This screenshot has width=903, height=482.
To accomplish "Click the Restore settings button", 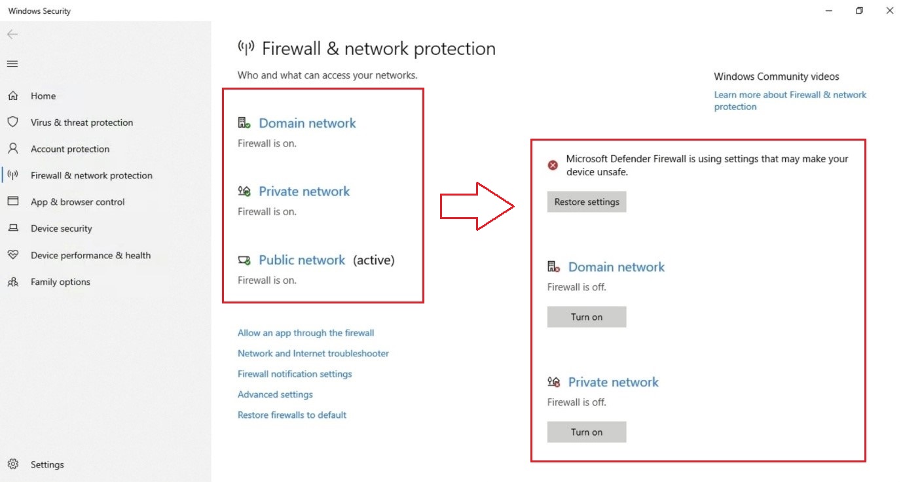I will coord(586,201).
